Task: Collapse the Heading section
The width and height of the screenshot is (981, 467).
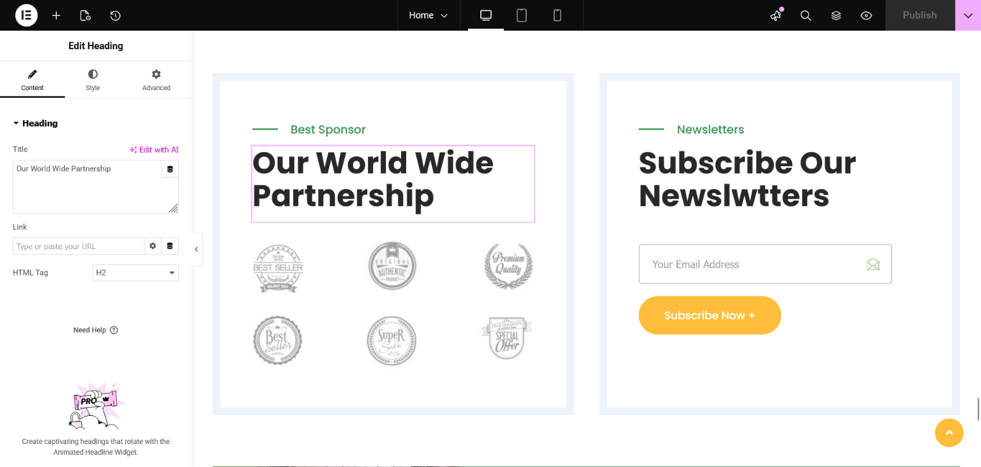Action: coord(35,123)
